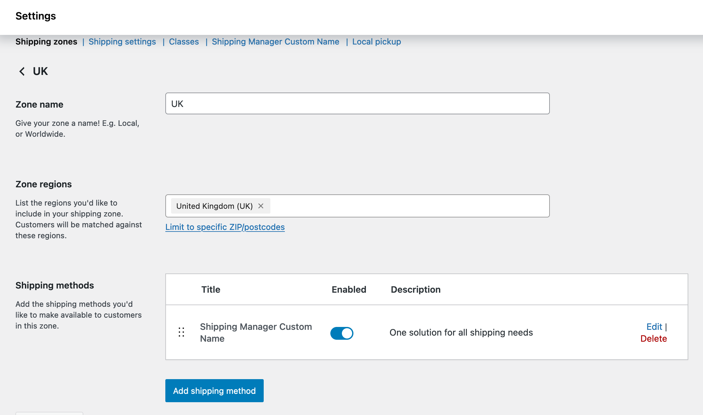Switch to Shipping settings tab
703x415 pixels.
pos(122,42)
